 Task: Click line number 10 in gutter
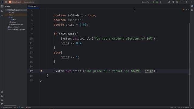click(31, 38)
